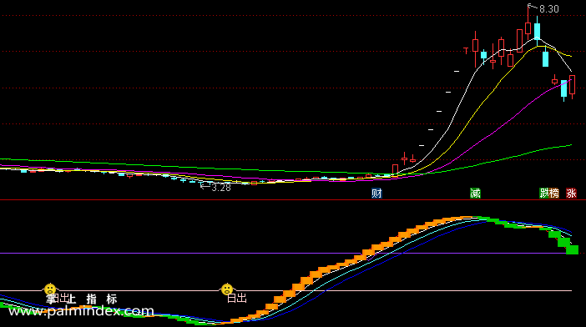This screenshot has height=327, width=586.
Task: Select the red T-shaped candlestick before the rally top
Action: click(x=466, y=50)
